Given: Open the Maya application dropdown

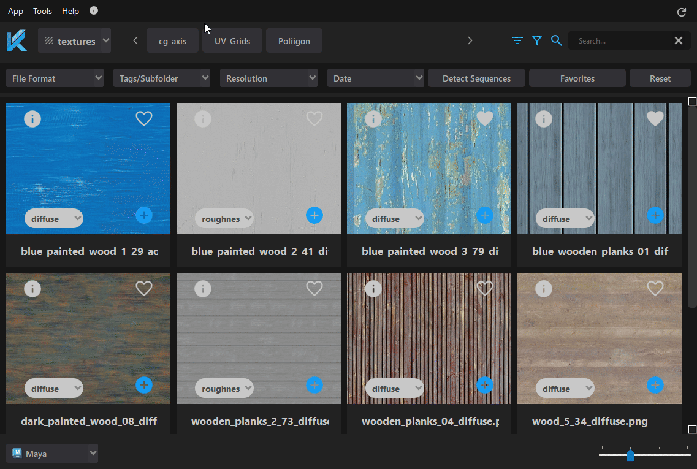Looking at the screenshot, I should pyautogui.click(x=52, y=454).
